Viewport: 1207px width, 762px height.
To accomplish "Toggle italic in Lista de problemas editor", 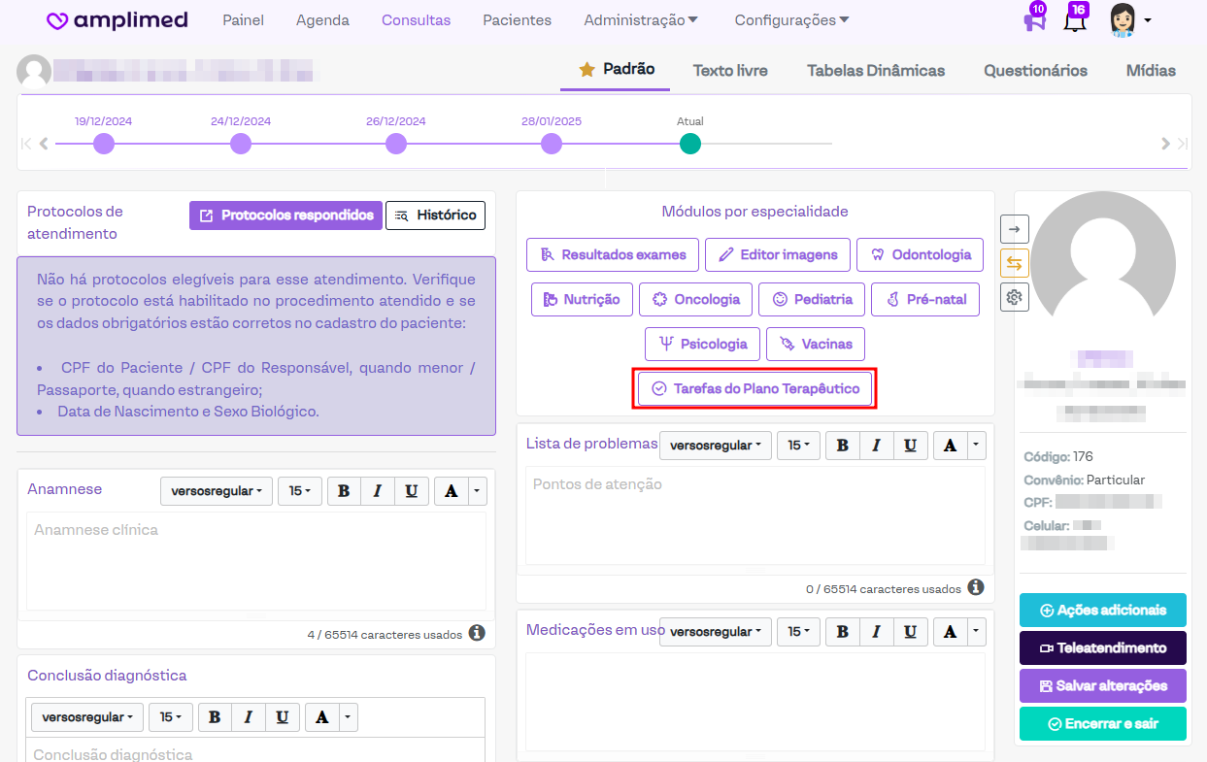I will tap(876, 445).
